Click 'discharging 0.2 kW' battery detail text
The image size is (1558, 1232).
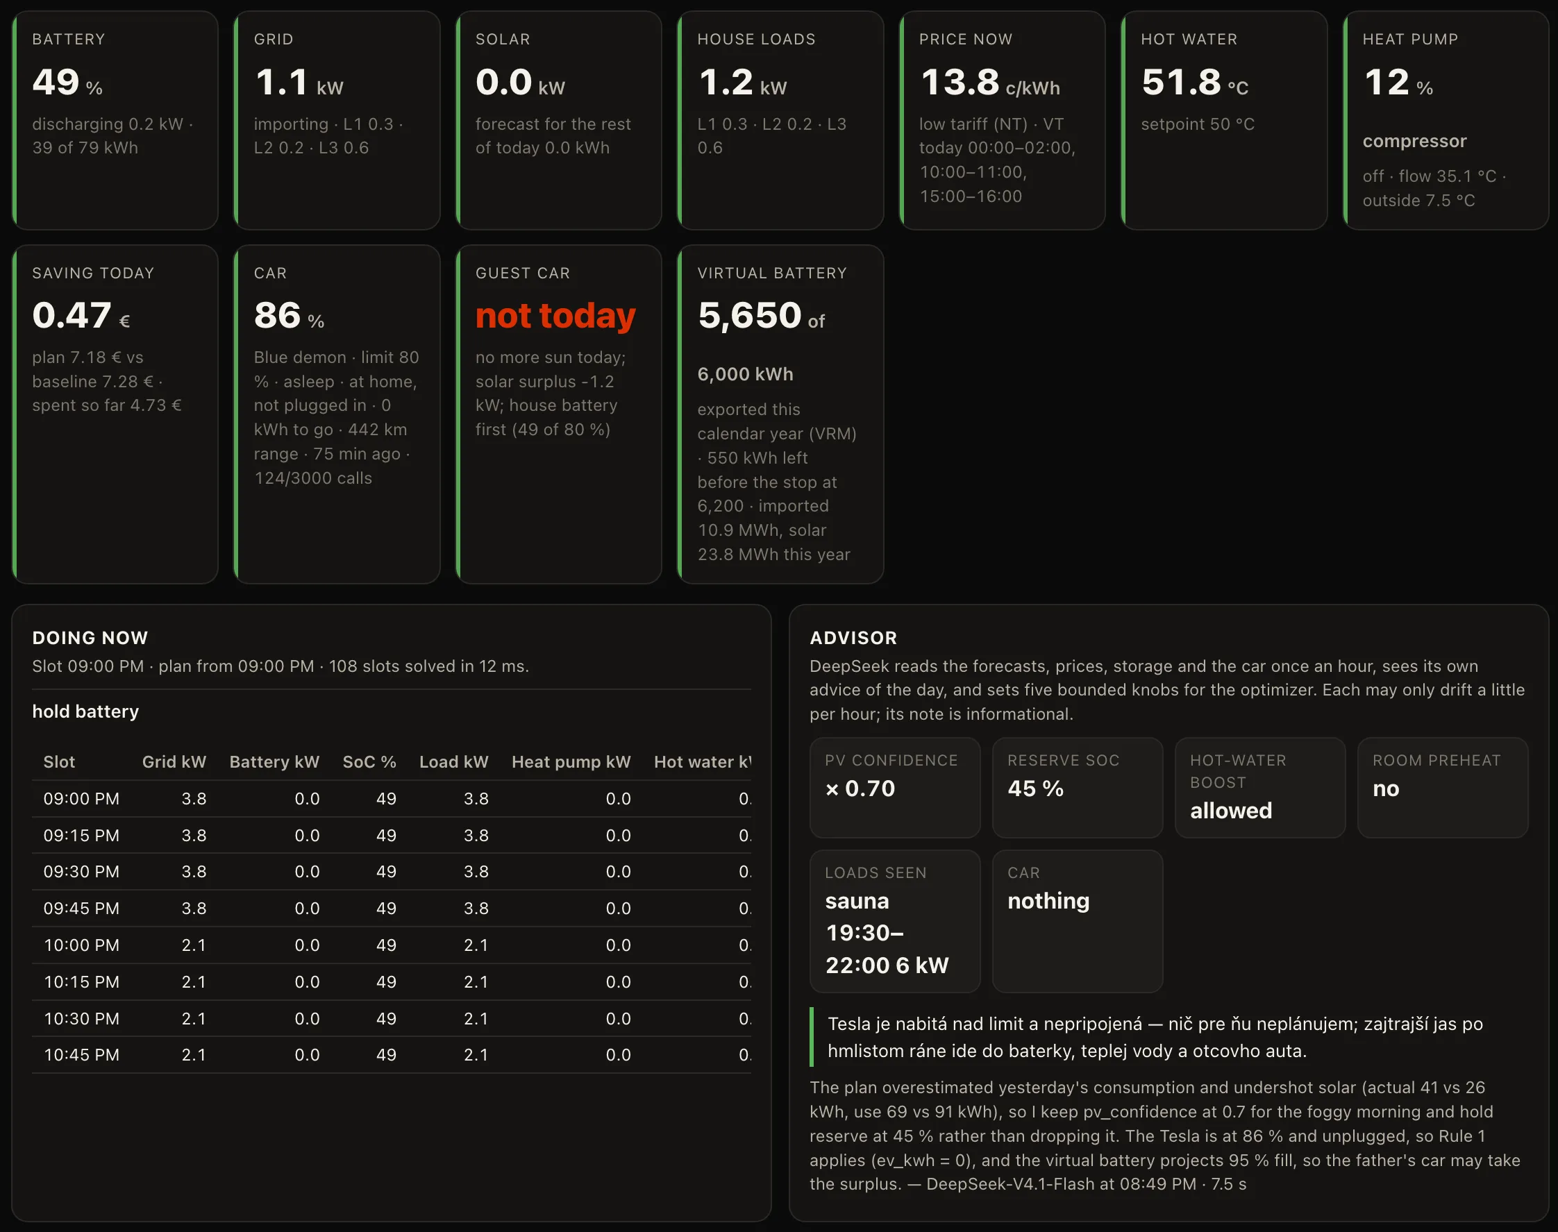coord(108,124)
